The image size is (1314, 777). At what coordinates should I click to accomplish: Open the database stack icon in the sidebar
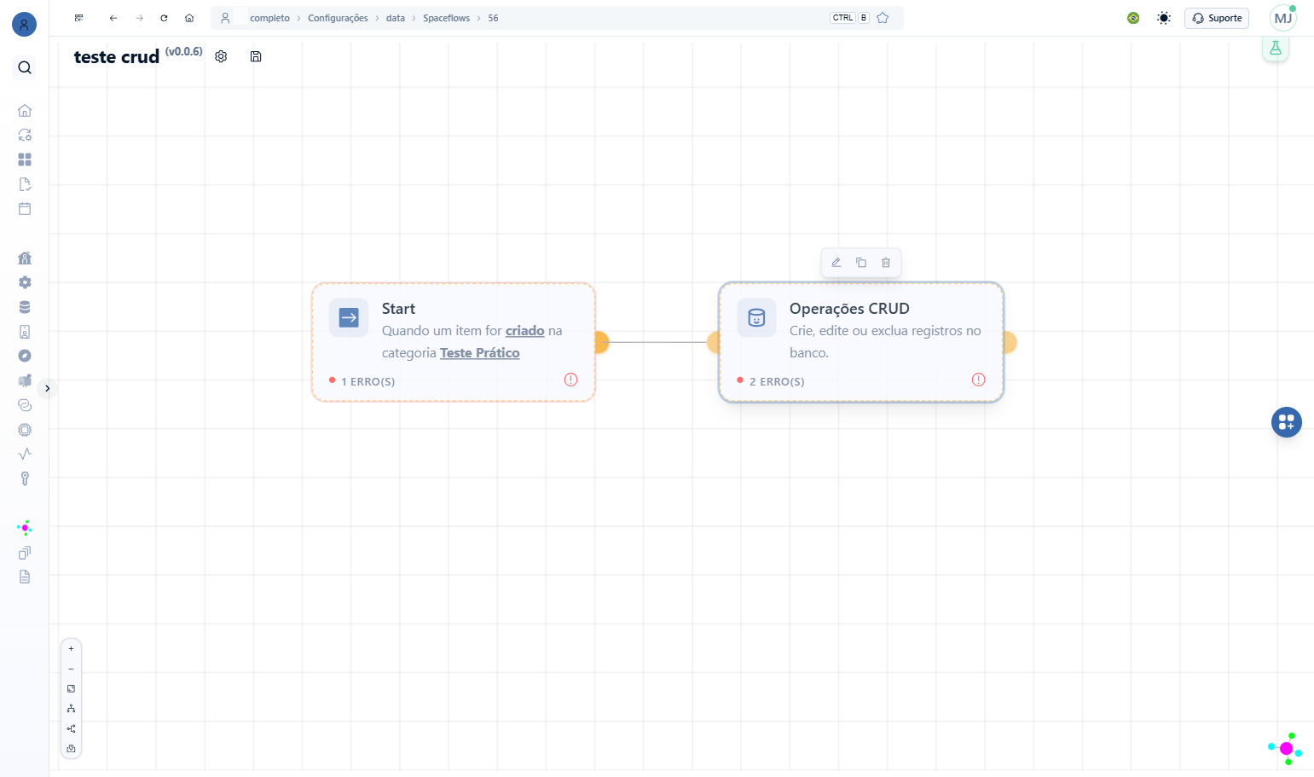click(25, 307)
